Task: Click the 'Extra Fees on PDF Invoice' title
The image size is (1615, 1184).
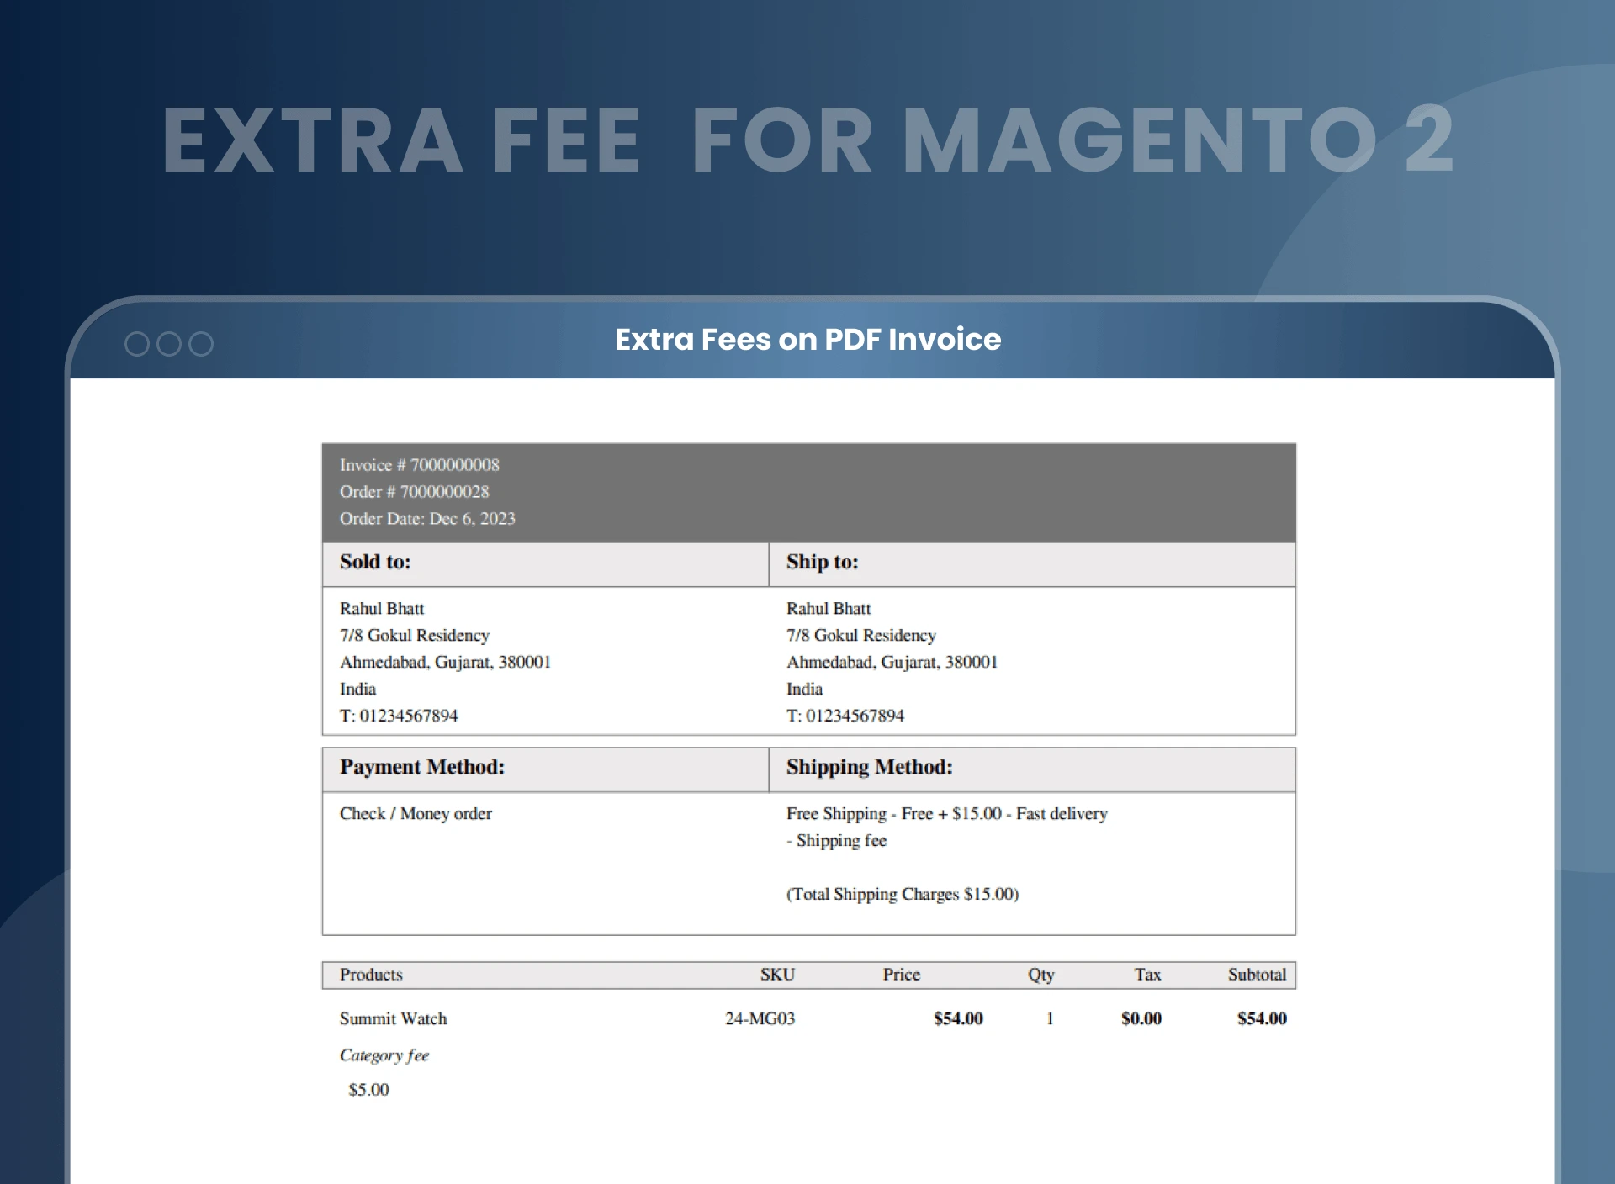Action: tap(807, 339)
